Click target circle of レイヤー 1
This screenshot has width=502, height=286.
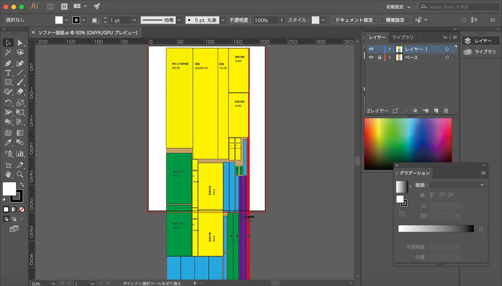click(x=447, y=49)
